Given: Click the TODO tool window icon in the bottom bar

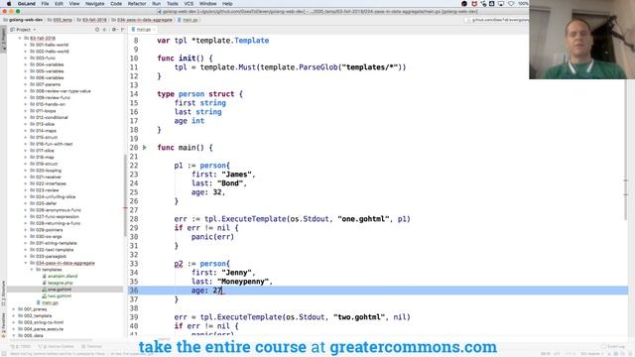Looking at the screenshot, I should [x=12, y=347].
